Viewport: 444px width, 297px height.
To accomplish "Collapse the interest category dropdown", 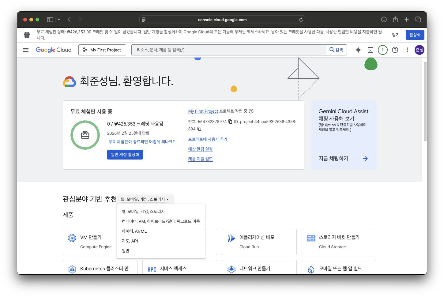I will pyautogui.click(x=145, y=199).
